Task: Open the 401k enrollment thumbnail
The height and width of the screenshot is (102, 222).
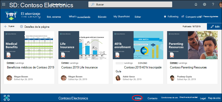Action: [138, 45]
